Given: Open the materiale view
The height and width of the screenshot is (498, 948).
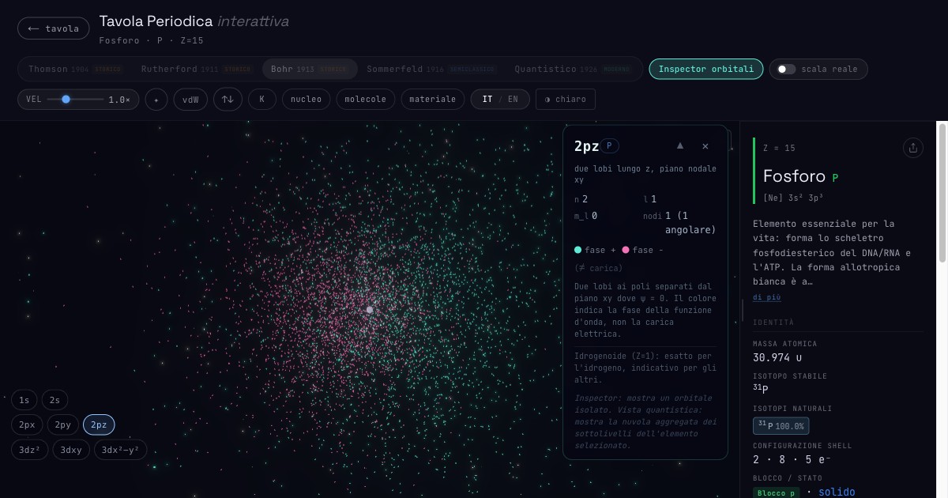Looking at the screenshot, I should [x=433, y=100].
